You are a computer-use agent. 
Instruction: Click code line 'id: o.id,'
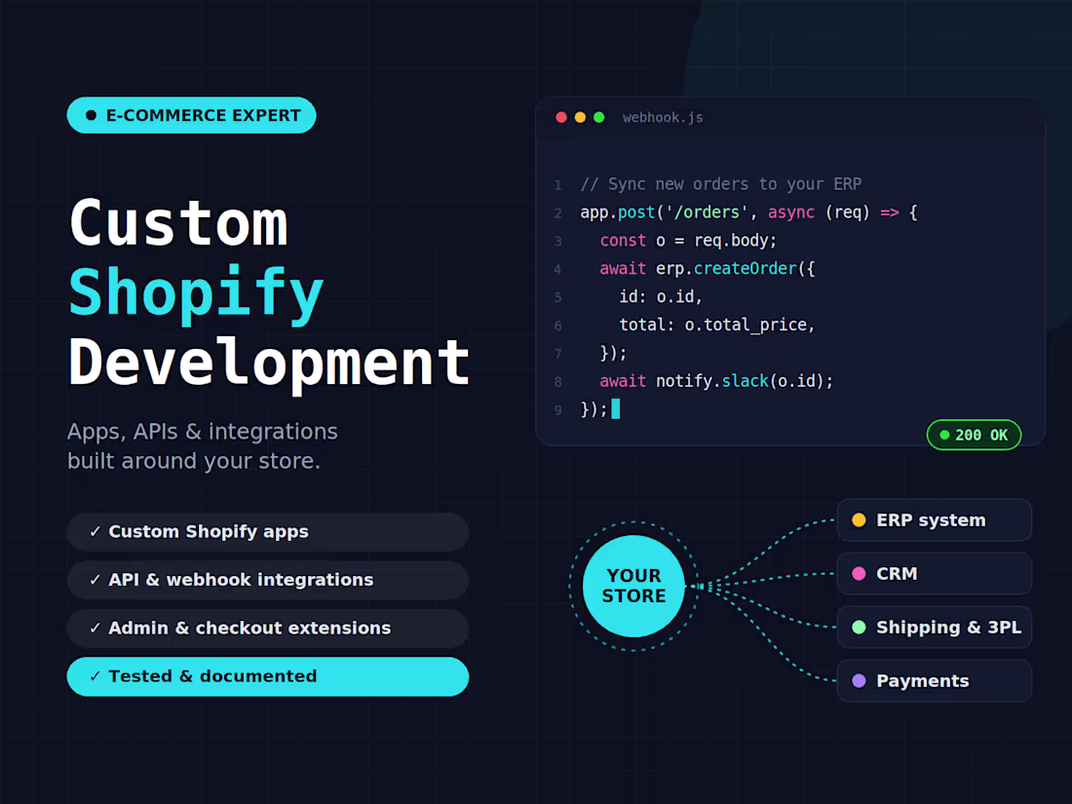(661, 296)
